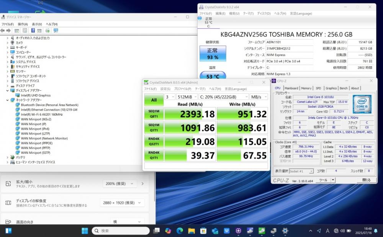Open test count dropdown showing 3
The height and width of the screenshot is (237, 383).
[x=170, y=97]
